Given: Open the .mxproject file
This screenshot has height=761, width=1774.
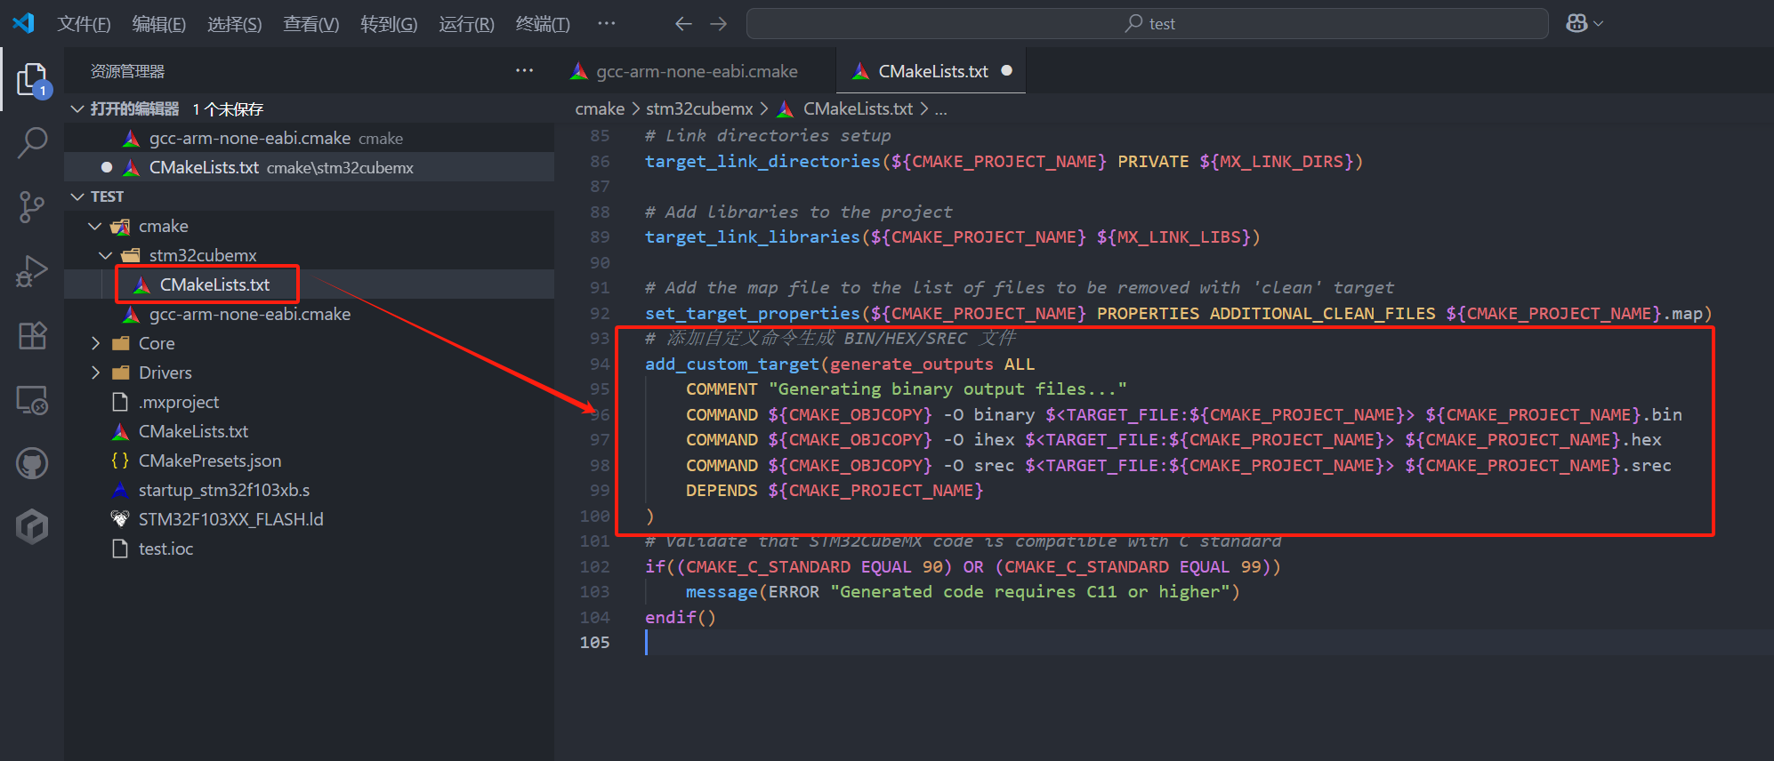Looking at the screenshot, I should point(310,402).
